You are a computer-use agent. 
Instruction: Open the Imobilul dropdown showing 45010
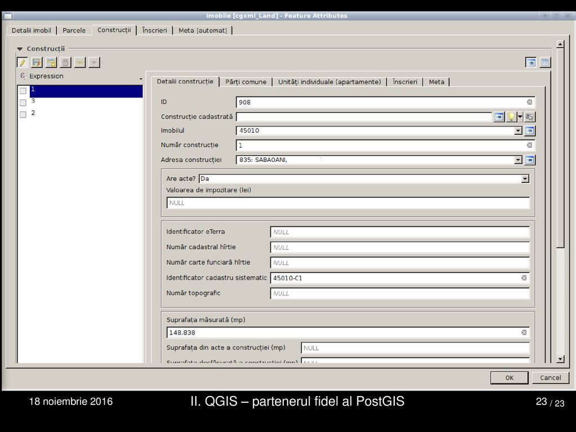(518, 130)
